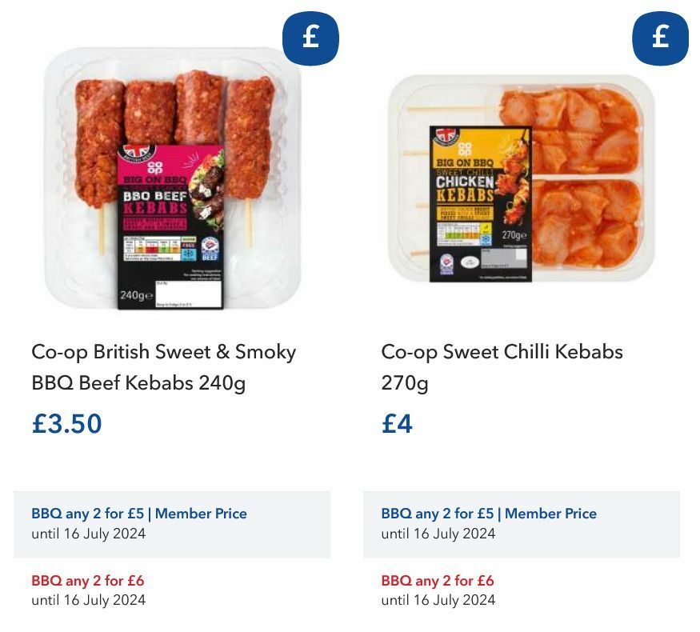Click the £ price badge on the beef kebabs

pyautogui.click(x=310, y=37)
